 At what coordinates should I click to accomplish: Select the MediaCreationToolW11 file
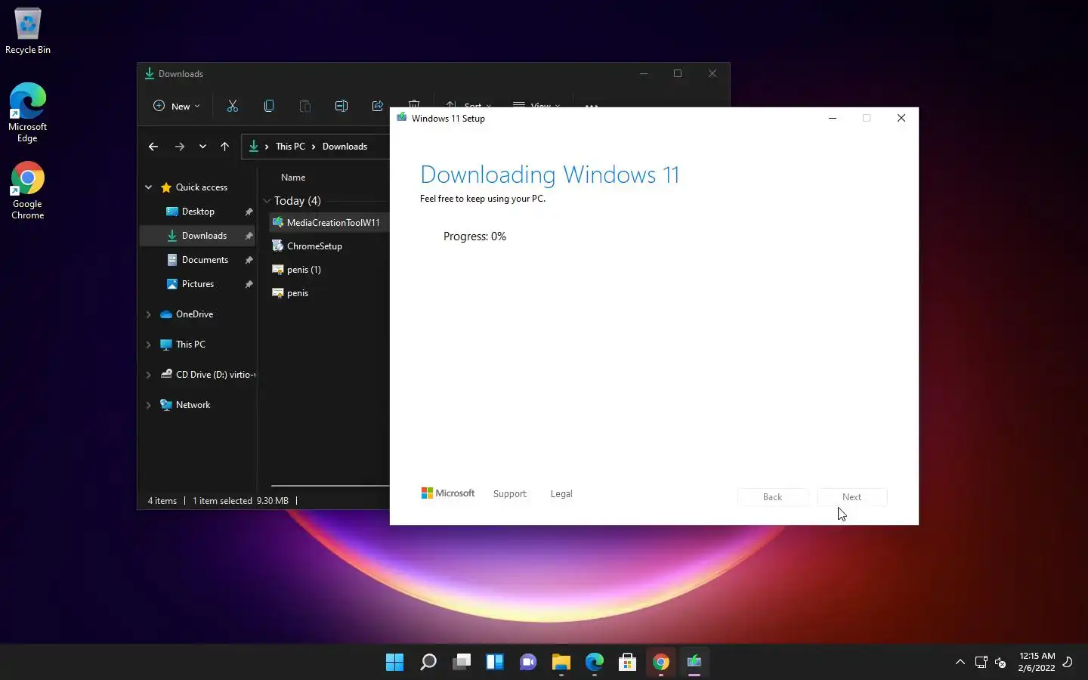click(329, 223)
